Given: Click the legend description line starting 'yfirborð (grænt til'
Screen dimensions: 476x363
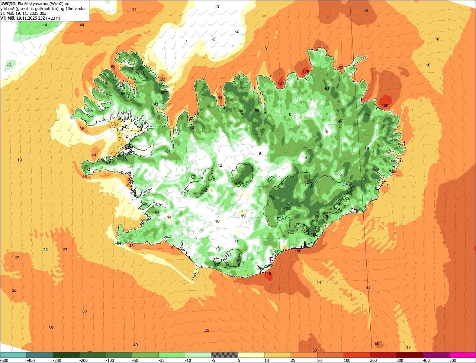Looking at the screenshot, I should 44,8.
